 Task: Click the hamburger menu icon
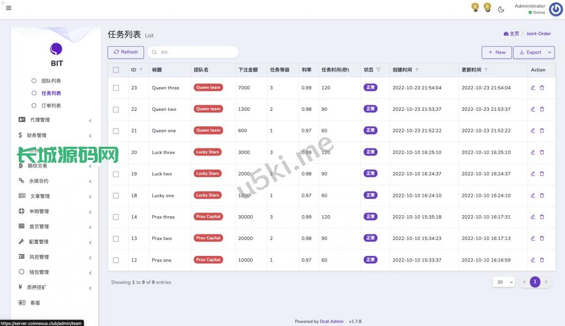8,8
